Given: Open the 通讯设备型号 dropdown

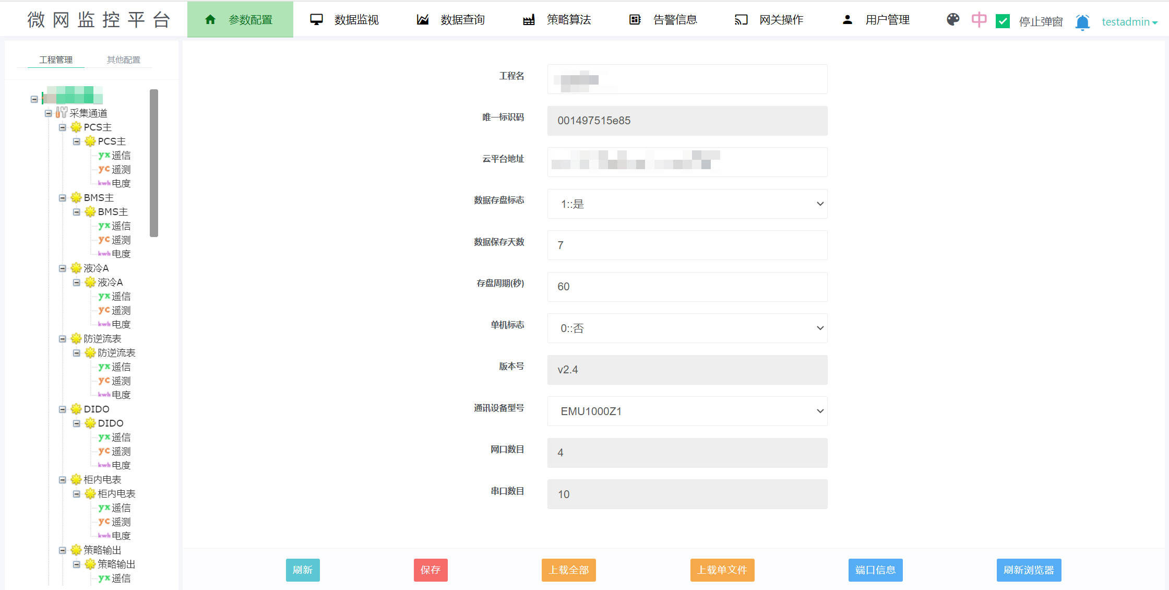Looking at the screenshot, I should 687,411.
